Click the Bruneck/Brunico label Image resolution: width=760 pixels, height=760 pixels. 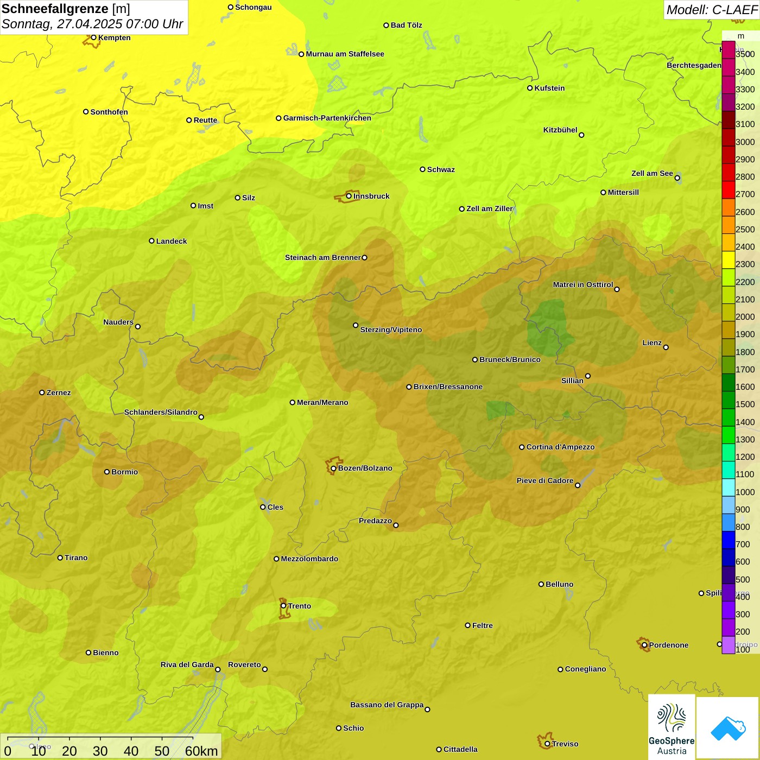[x=510, y=359]
